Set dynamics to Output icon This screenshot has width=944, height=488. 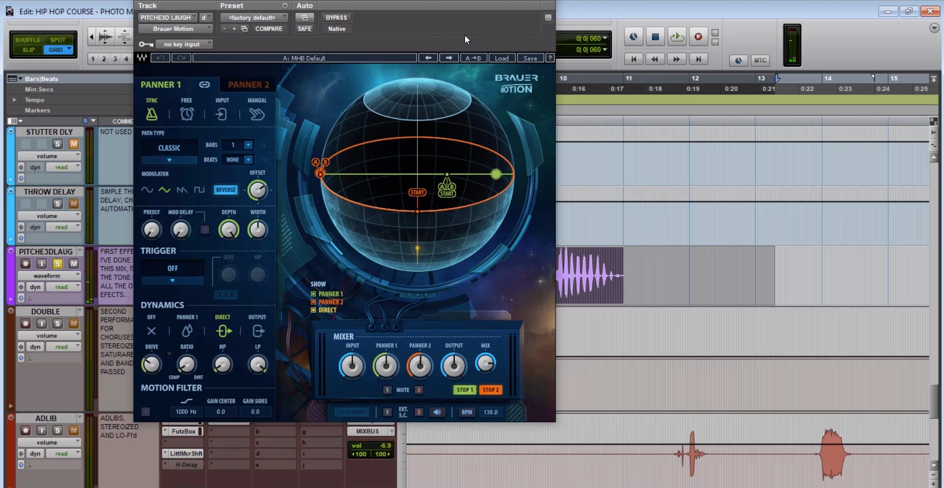click(258, 331)
